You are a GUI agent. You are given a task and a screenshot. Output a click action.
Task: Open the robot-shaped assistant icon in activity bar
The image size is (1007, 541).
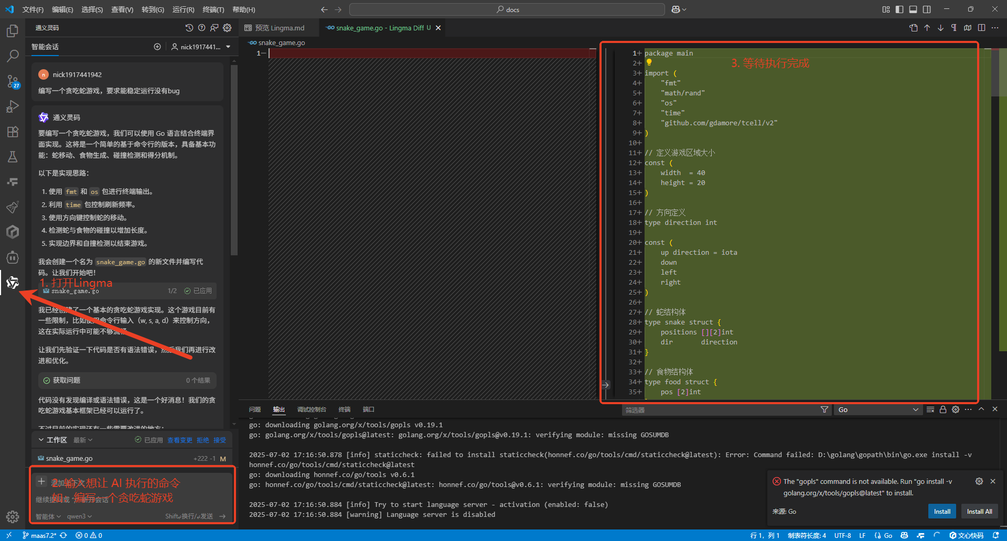[13, 257]
